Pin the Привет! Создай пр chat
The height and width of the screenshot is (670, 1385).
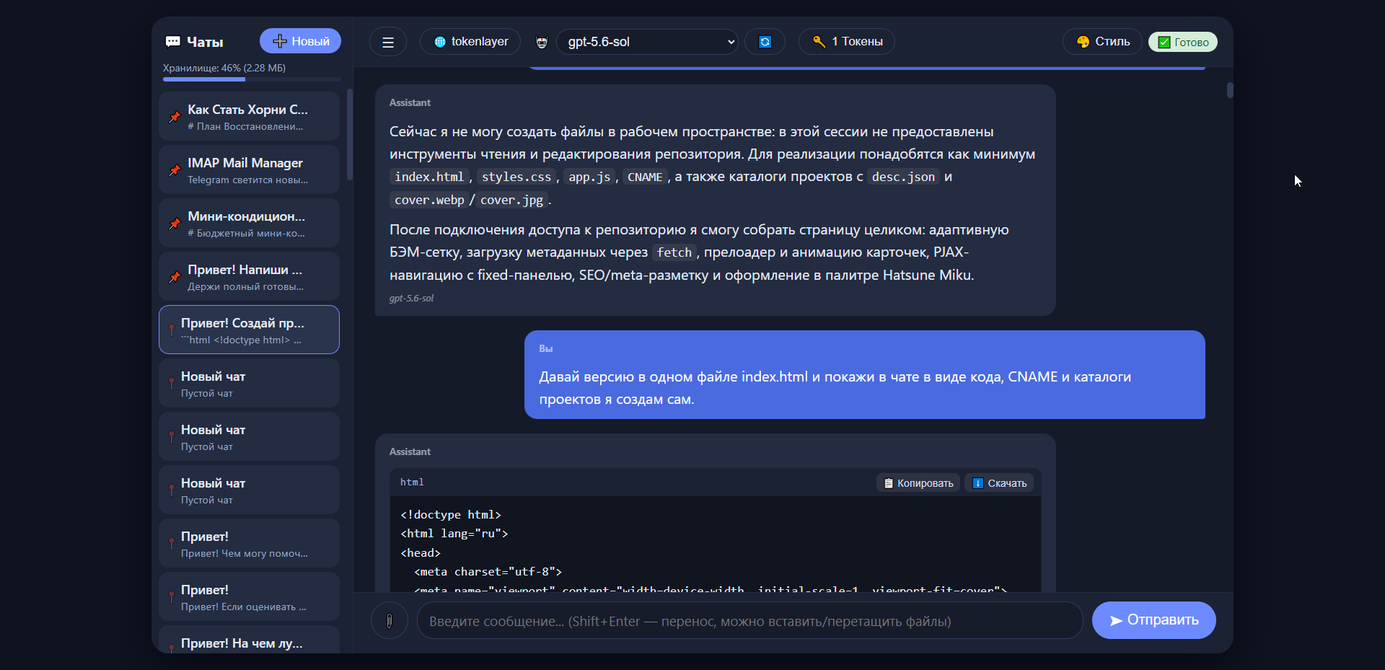pyautogui.click(x=171, y=330)
